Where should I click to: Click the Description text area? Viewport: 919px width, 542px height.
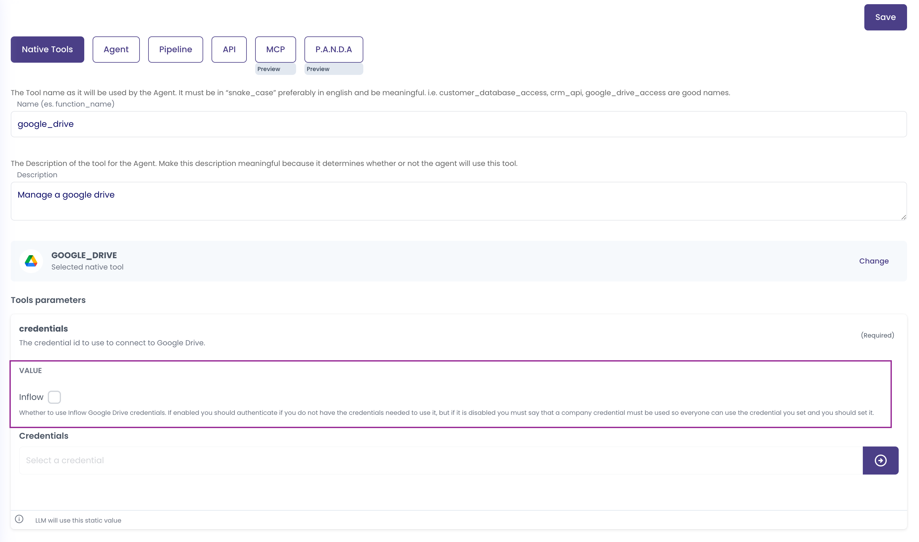[458, 201]
